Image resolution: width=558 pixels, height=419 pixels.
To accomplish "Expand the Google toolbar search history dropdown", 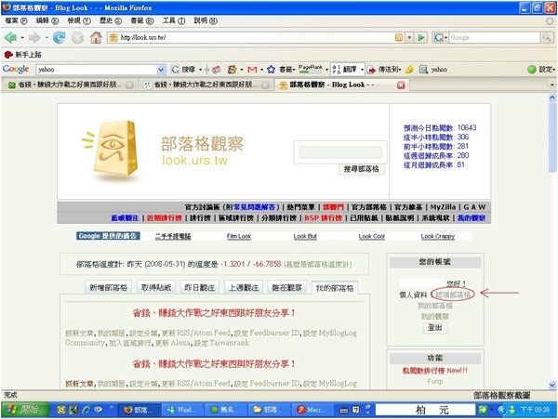I will click(x=161, y=70).
